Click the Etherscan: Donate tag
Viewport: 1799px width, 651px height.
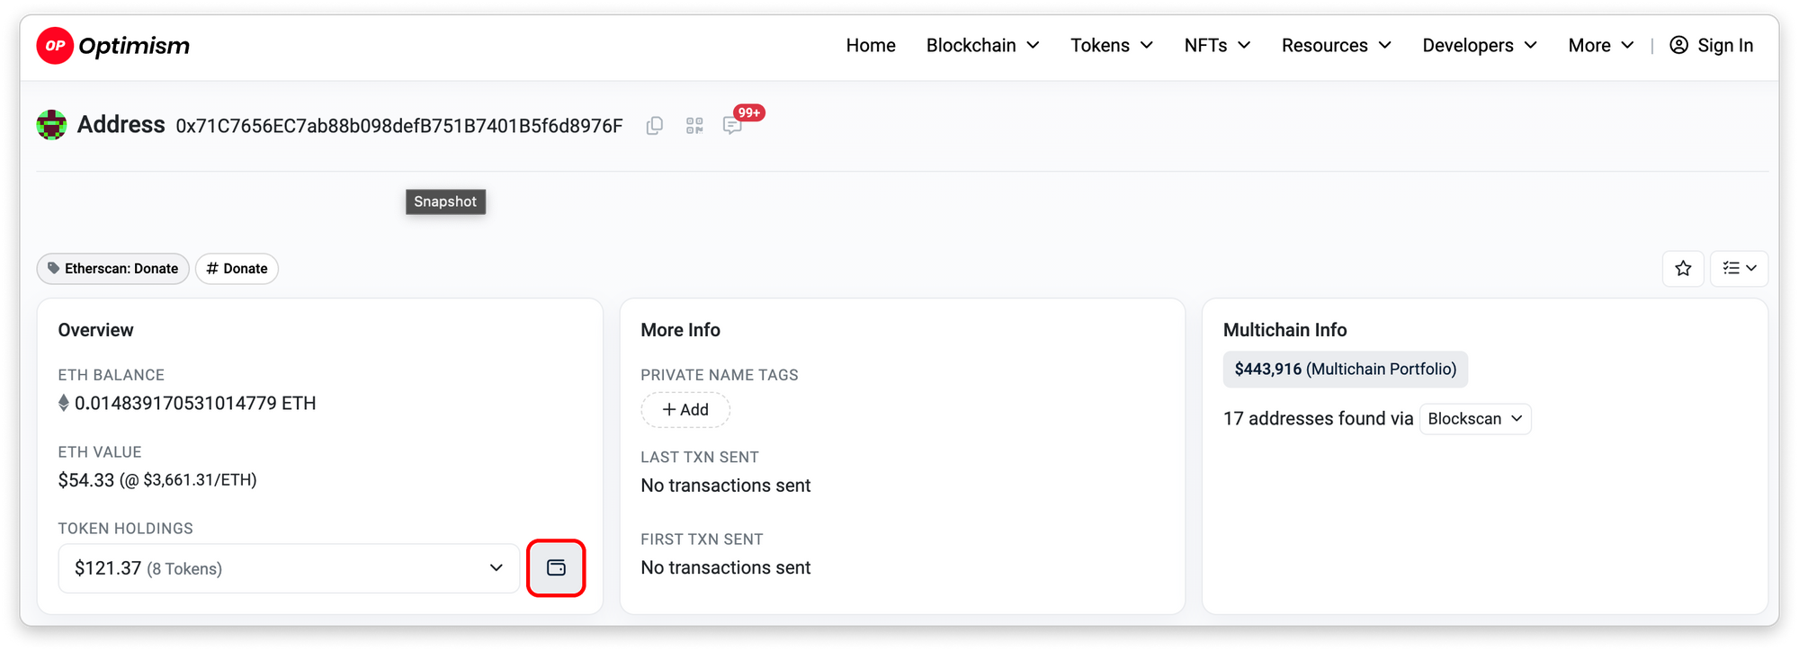(113, 269)
